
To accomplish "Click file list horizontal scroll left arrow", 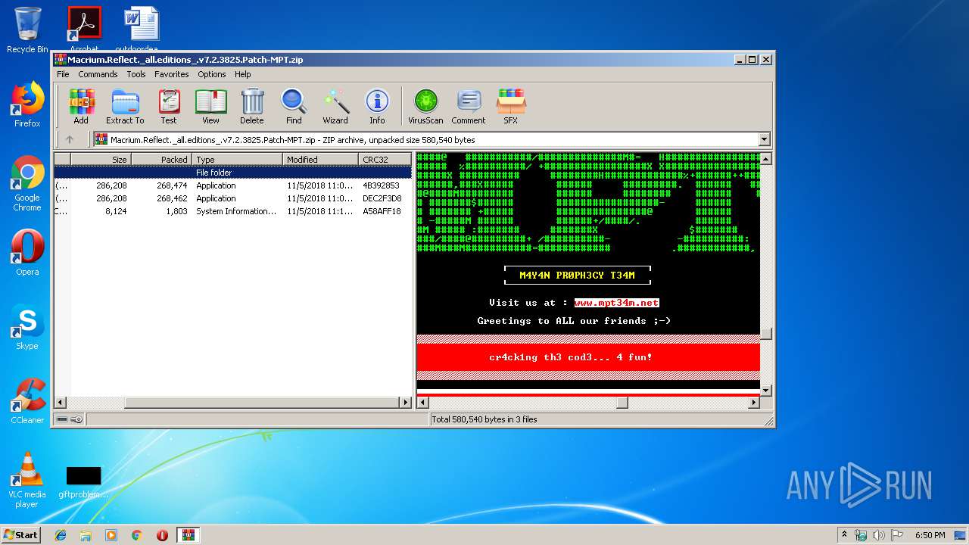I will pos(61,403).
